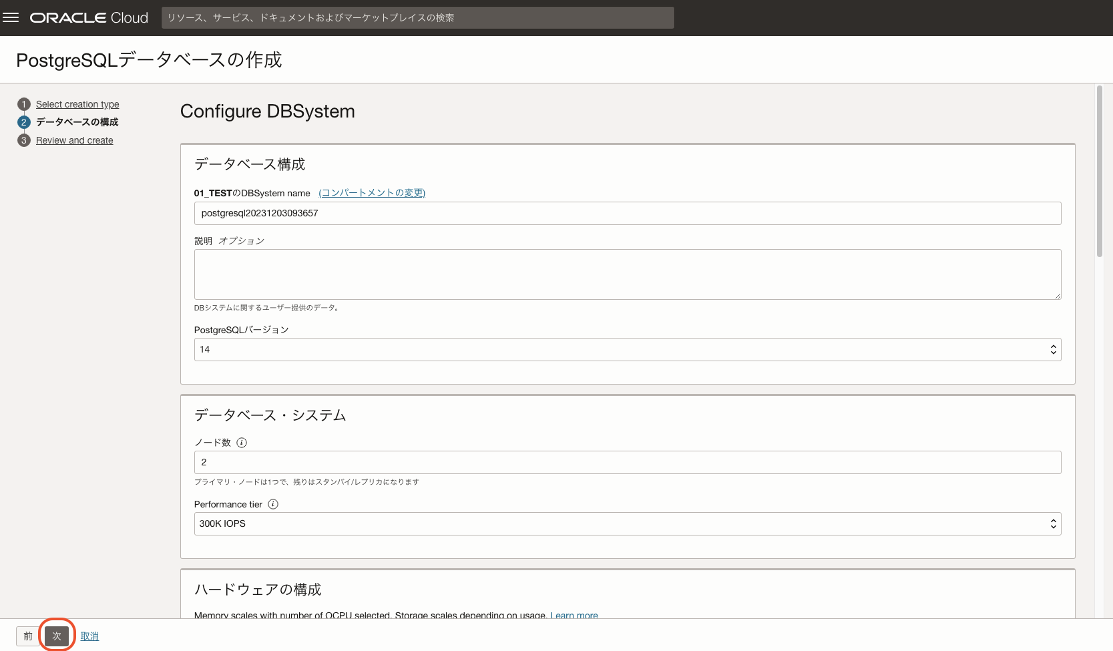Open the PostgreSQL version dropdown
This screenshot has height=651, width=1113.
[627, 349]
